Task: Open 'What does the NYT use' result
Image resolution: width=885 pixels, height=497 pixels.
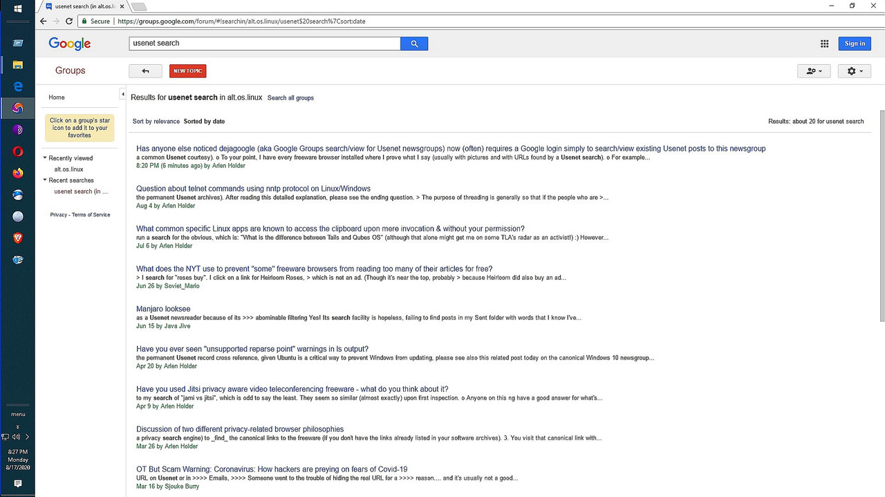Action: pos(314,269)
